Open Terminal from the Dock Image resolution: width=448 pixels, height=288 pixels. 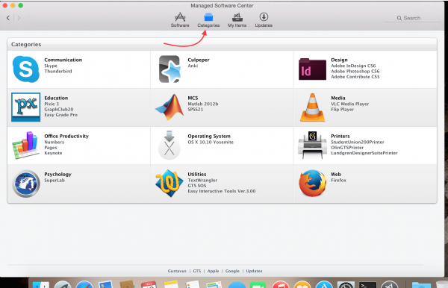pos(367,284)
